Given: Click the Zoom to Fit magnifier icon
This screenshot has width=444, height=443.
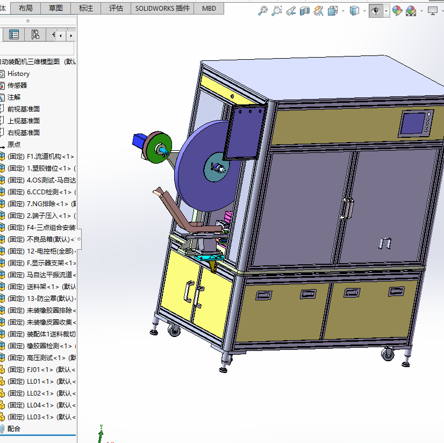Looking at the screenshot, I should pos(263,11).
